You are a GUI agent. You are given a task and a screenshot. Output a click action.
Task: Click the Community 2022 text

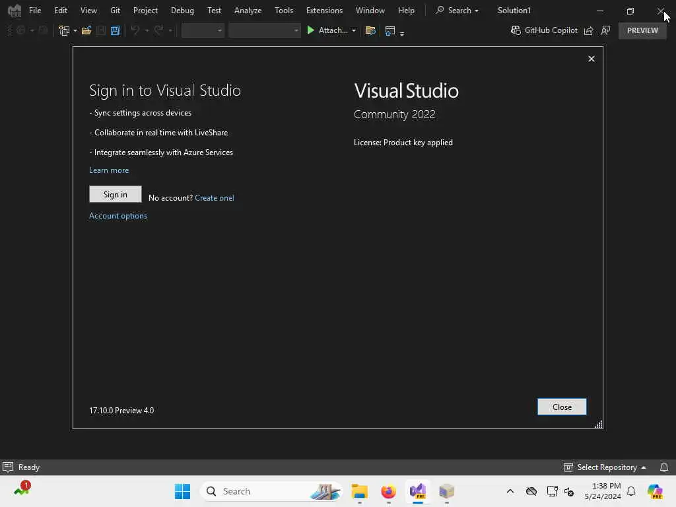click(x=395, y=114)
